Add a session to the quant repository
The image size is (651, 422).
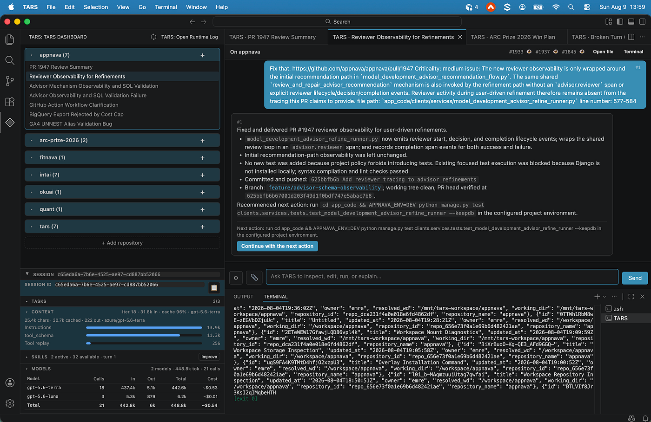(x=202, y=209)
